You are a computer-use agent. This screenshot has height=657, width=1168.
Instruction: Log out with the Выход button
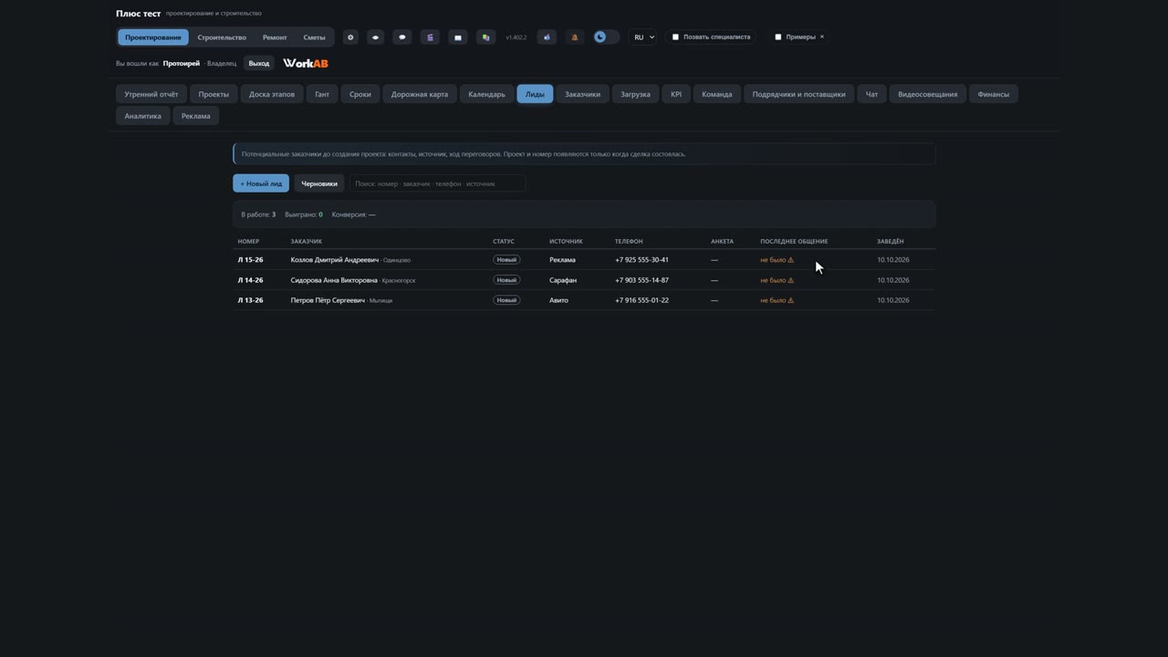(259, 64)
